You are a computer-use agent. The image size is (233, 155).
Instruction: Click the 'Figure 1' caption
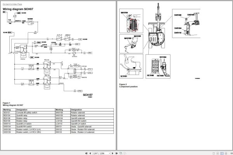tap(6, 103)
